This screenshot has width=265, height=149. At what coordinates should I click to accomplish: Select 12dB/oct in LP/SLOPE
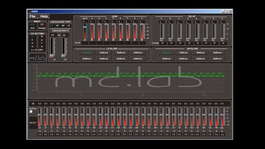click(x=104, y=53)
